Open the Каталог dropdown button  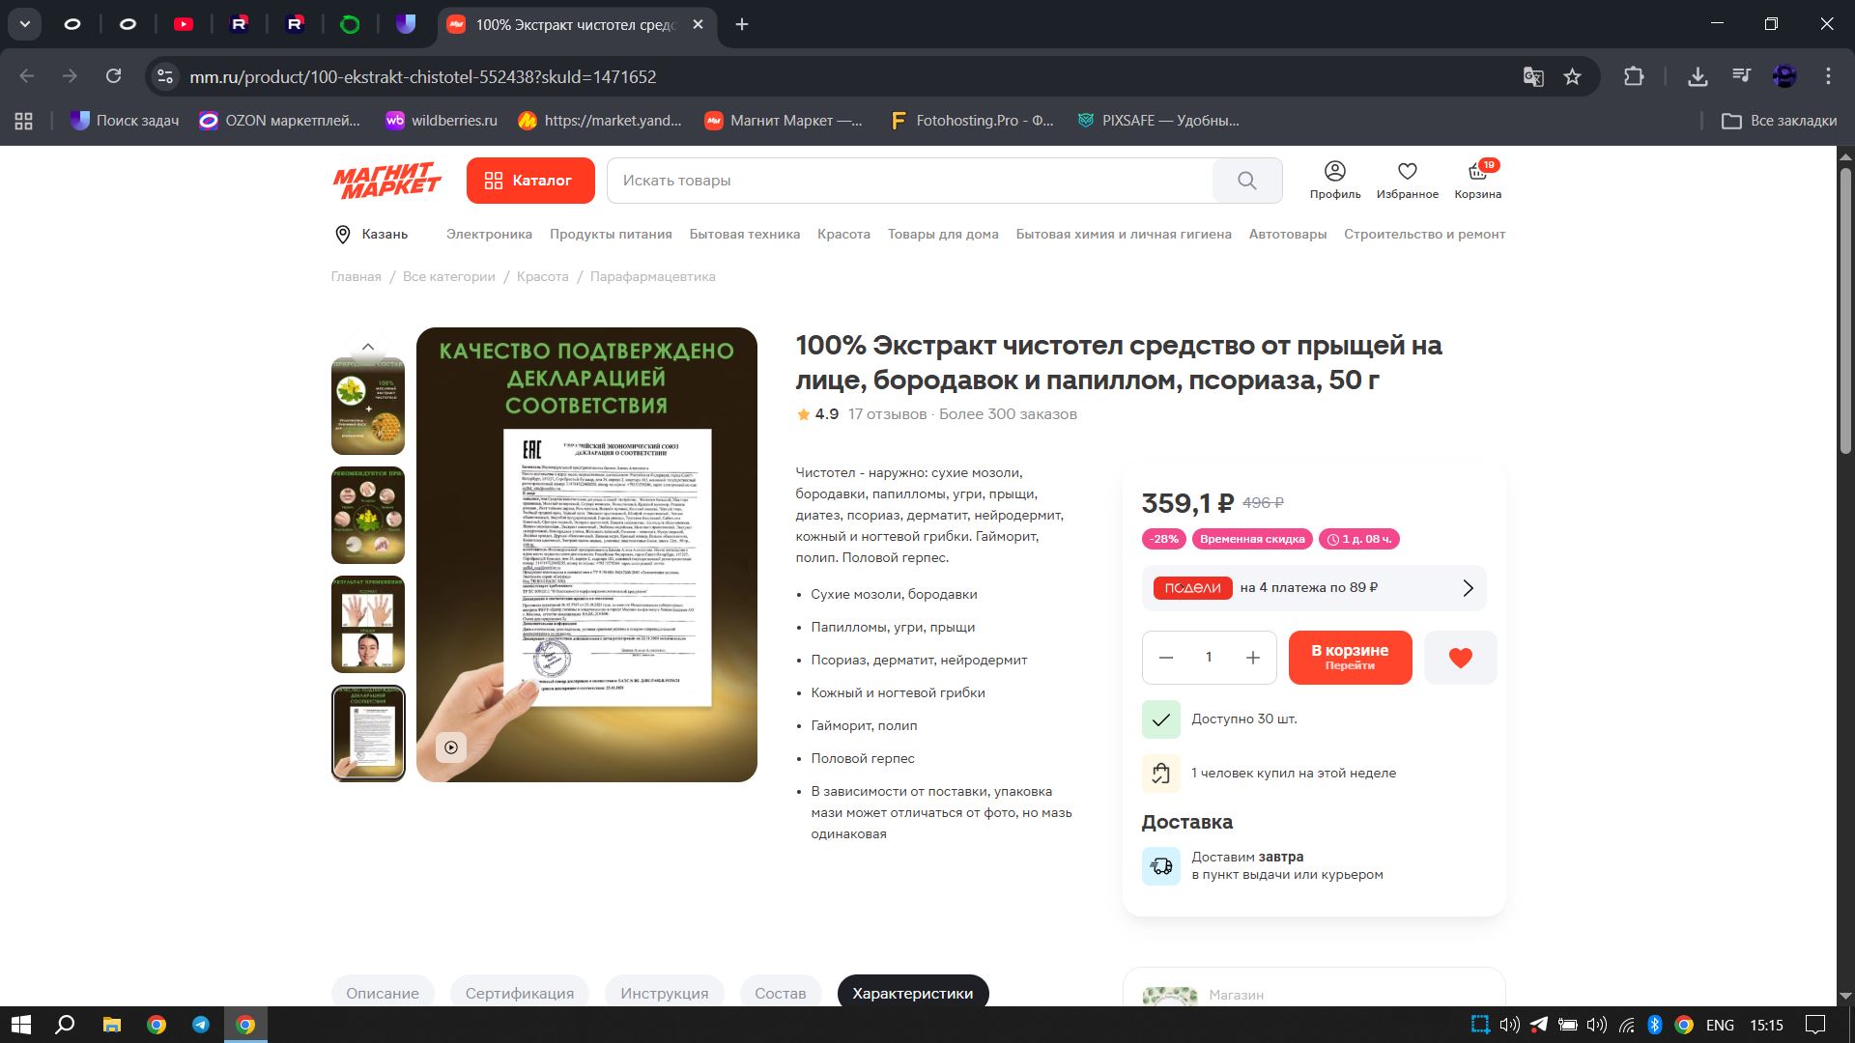coord(529,181)
